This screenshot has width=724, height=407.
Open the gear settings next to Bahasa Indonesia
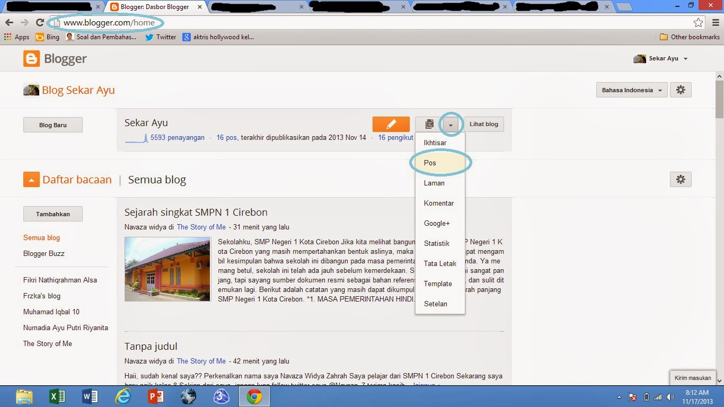tap(681, 90)
